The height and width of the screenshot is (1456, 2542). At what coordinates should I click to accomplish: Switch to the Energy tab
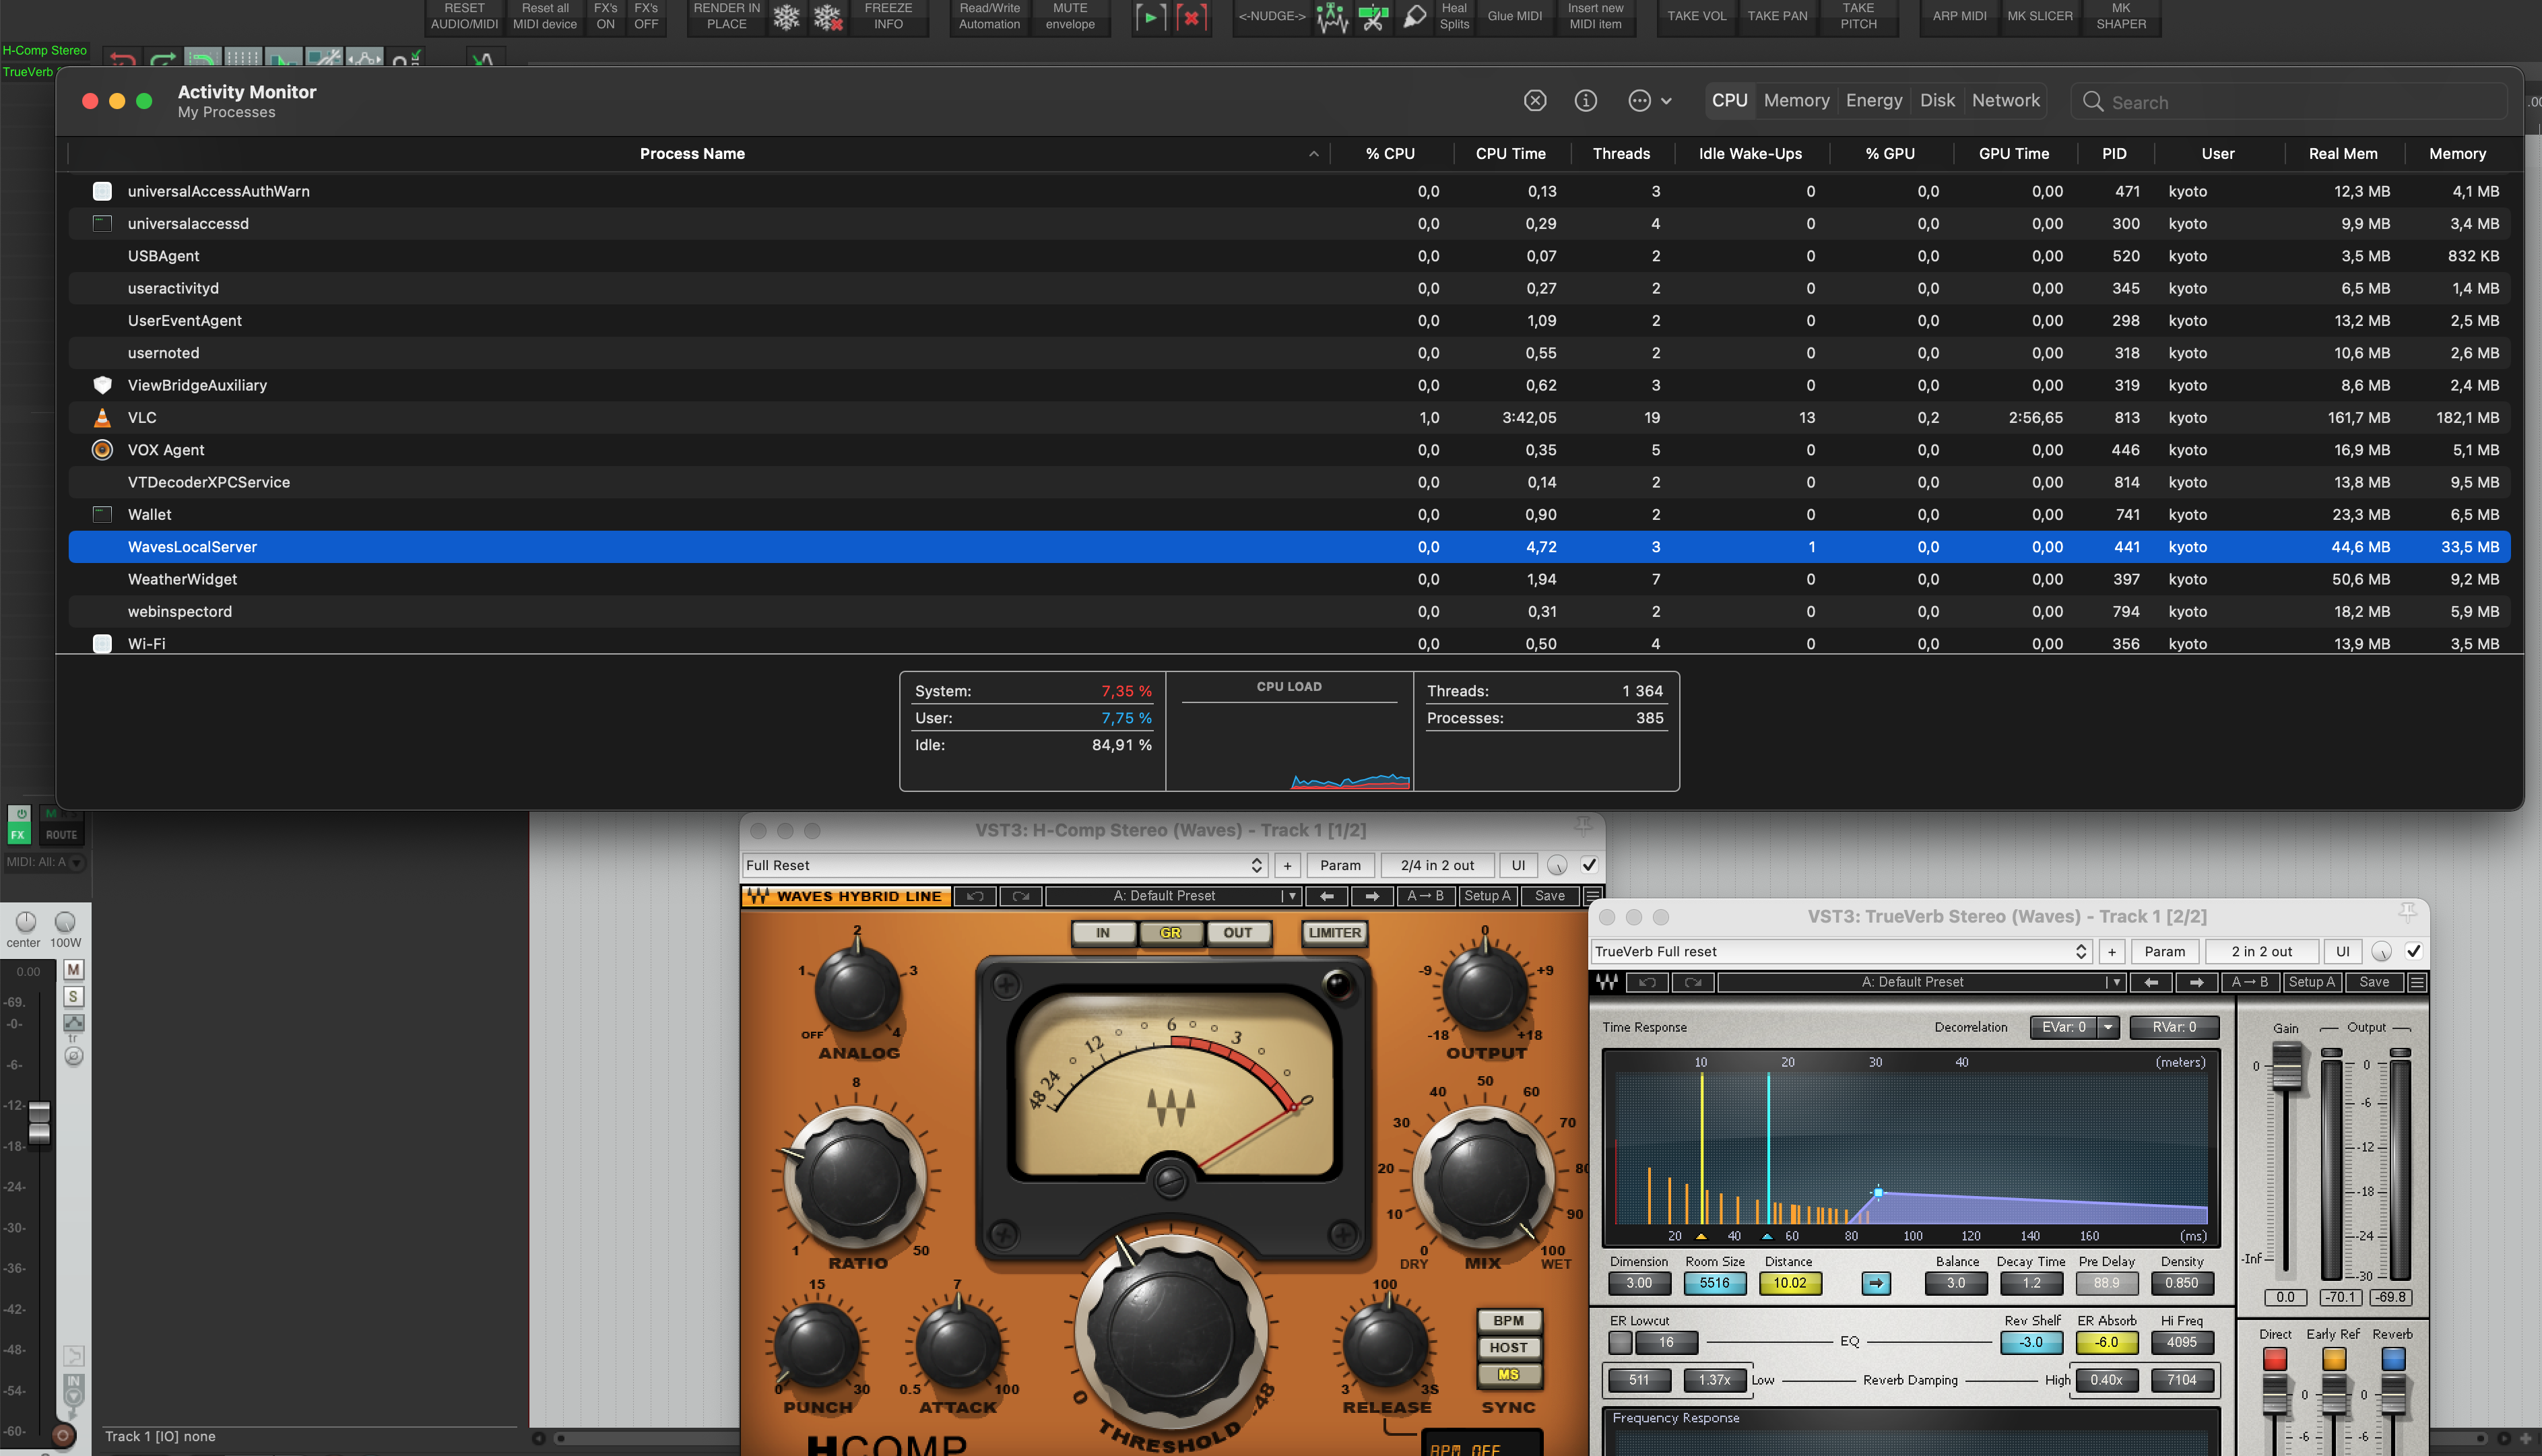point(1873,101)
